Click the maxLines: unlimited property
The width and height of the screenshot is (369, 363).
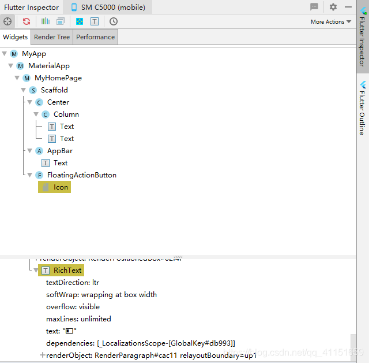point(78,319)
